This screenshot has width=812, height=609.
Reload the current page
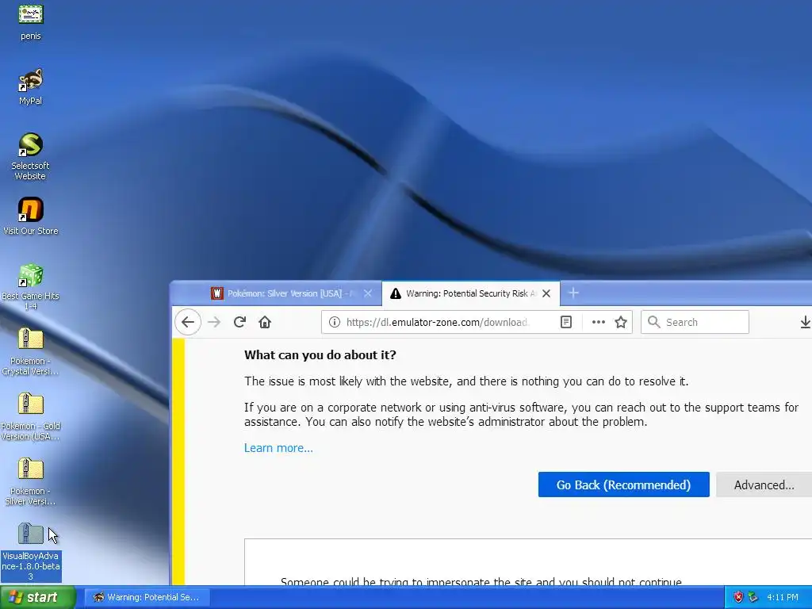pyautogui.click(x=239, y=322)
